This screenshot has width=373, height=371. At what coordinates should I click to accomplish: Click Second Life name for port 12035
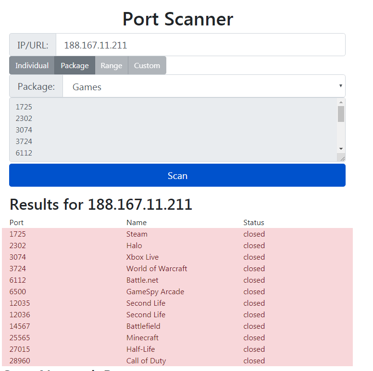146,303
